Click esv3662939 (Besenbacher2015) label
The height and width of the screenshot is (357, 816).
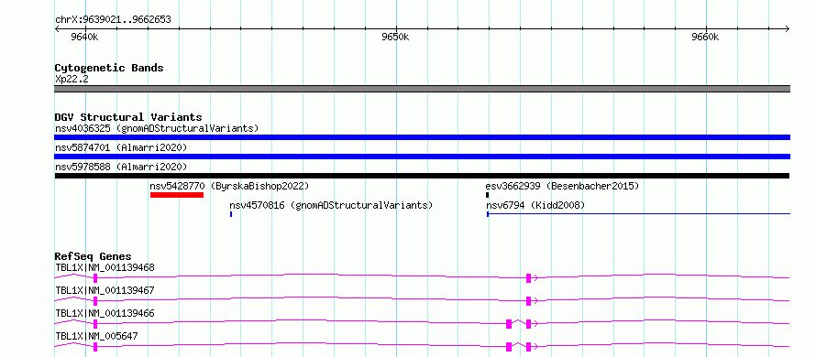click(562, 186)
